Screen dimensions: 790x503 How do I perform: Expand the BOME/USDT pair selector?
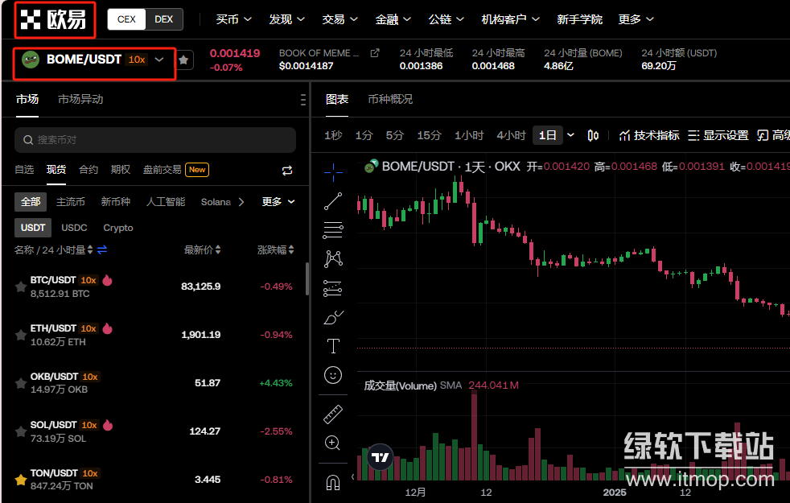pos(159,60)
